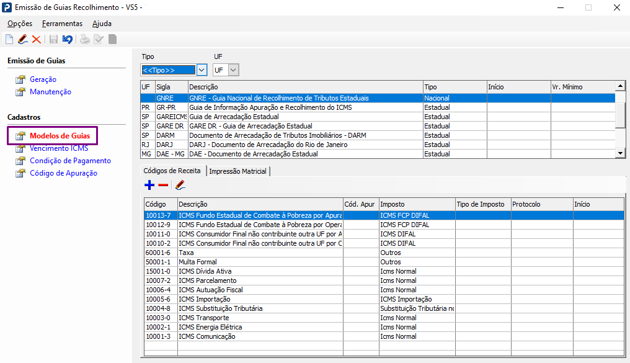Select the ICMS Substituição Tributária row
630x363 pixels.
[384, 308]
